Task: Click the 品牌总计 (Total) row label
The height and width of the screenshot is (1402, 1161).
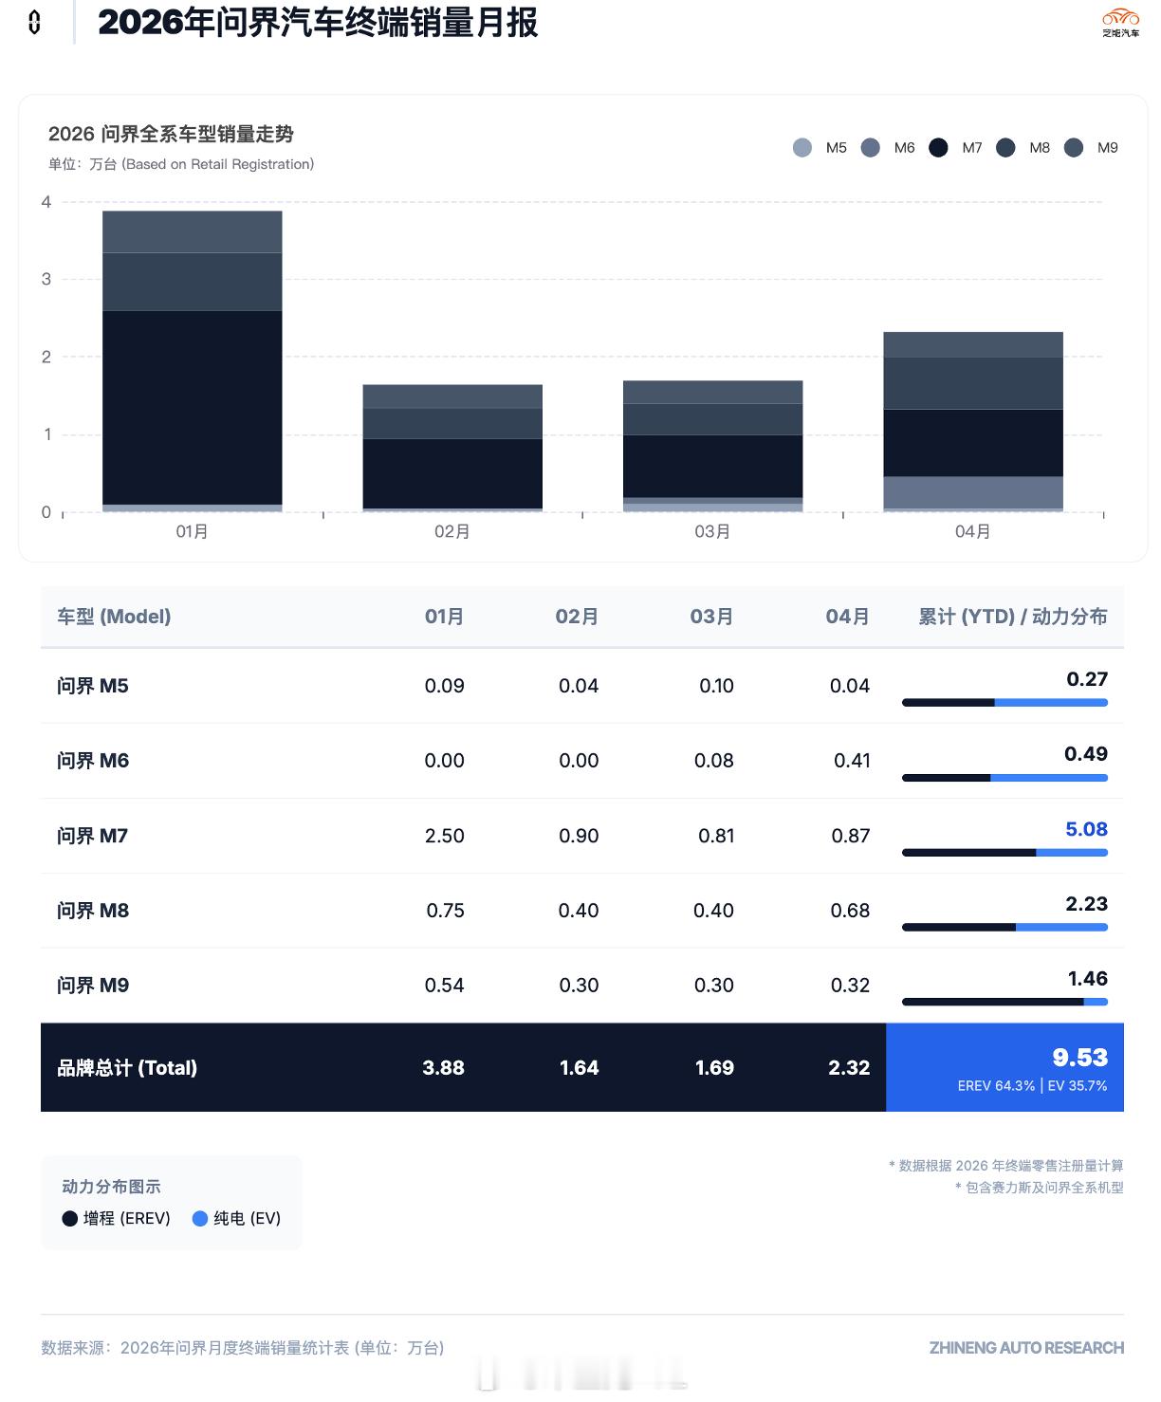Action: click(127, 1068)
